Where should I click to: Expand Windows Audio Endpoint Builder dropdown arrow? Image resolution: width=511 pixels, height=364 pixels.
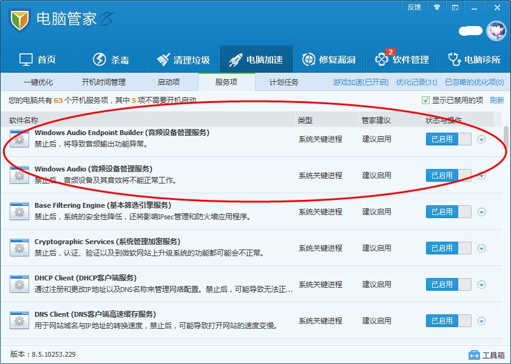(481, 139)
